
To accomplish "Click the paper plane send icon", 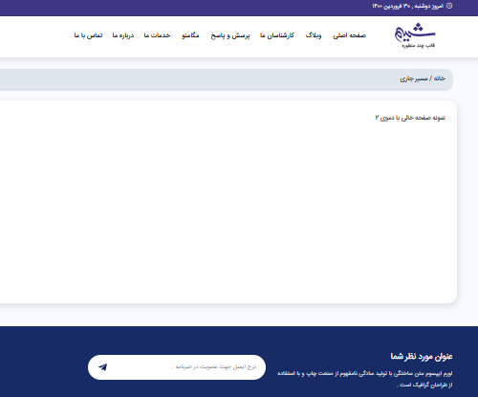I will point(102,367).
